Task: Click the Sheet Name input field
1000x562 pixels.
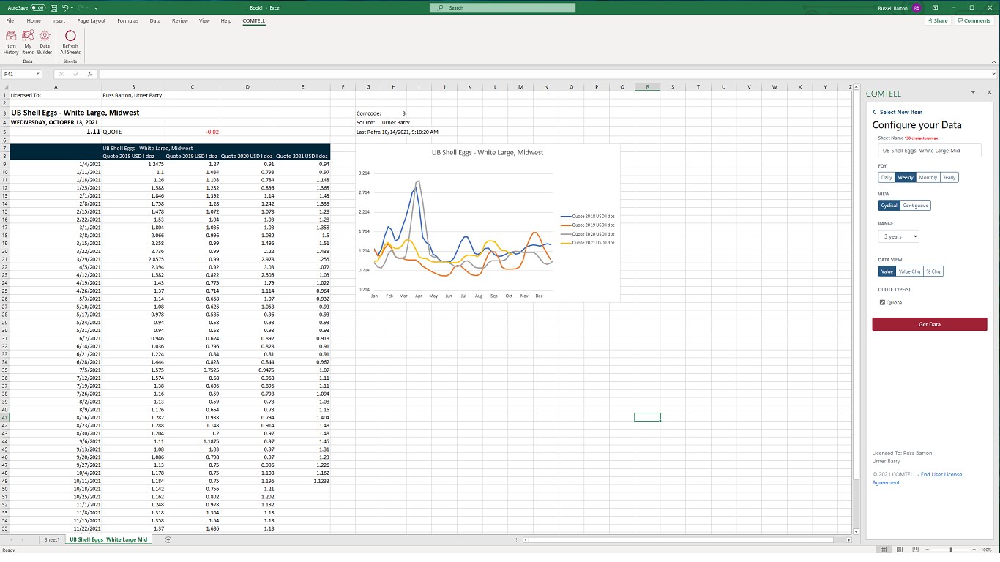Action: click(x=930, y=151)
